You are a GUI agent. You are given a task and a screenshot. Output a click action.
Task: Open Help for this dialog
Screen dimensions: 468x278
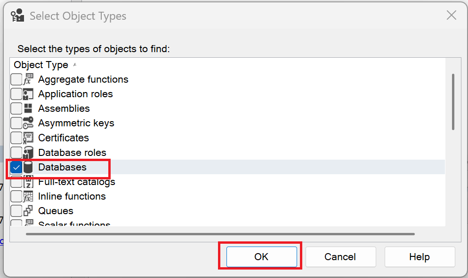[420, 257]
